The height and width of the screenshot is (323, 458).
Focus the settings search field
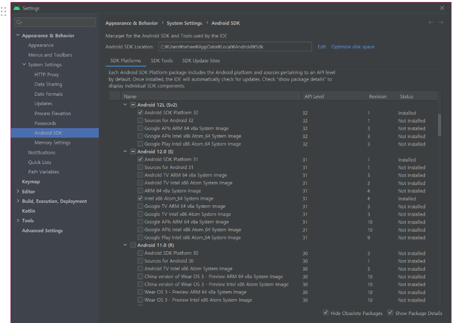point(55,22)
